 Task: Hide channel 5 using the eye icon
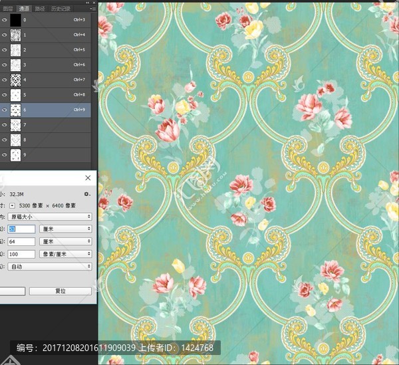point(5,95)
